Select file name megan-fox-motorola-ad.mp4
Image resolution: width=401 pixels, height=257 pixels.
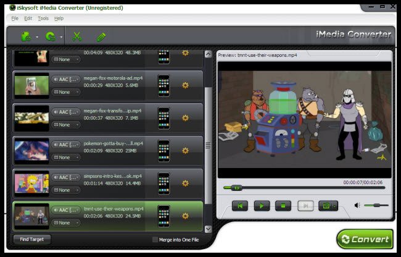(113, 78)
